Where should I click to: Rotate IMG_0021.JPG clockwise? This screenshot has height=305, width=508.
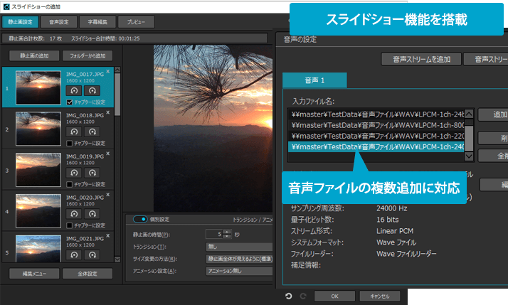(92, 255)
